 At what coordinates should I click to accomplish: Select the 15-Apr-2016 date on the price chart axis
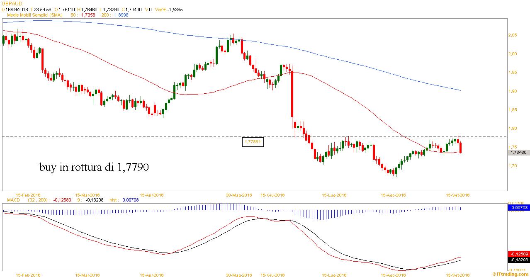coord(153,195)
